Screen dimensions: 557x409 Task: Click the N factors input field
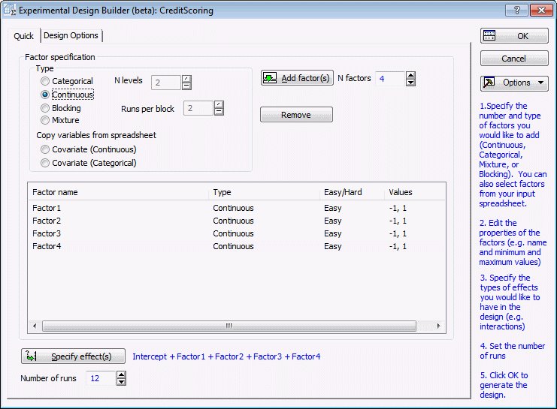pos(390,79)
